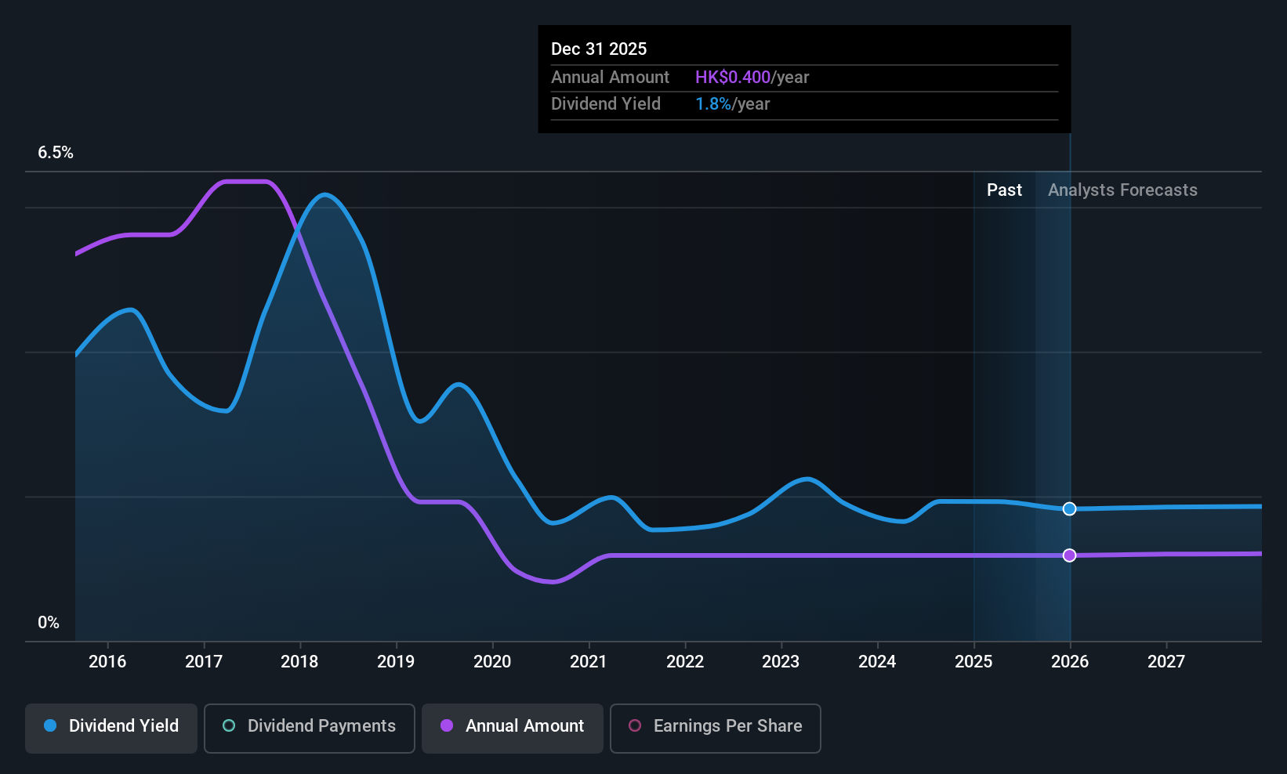Click the Annual Amount tooltip row label

(610, 78)
